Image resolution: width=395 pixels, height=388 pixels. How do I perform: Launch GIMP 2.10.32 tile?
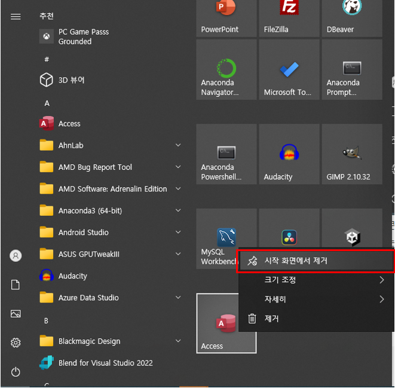pos(352,154)
